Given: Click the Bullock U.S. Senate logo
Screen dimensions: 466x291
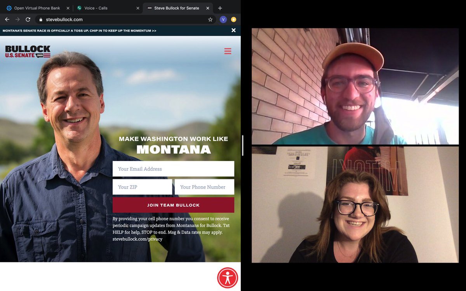Looking at the screenshot, I should [x=28, y=52].
